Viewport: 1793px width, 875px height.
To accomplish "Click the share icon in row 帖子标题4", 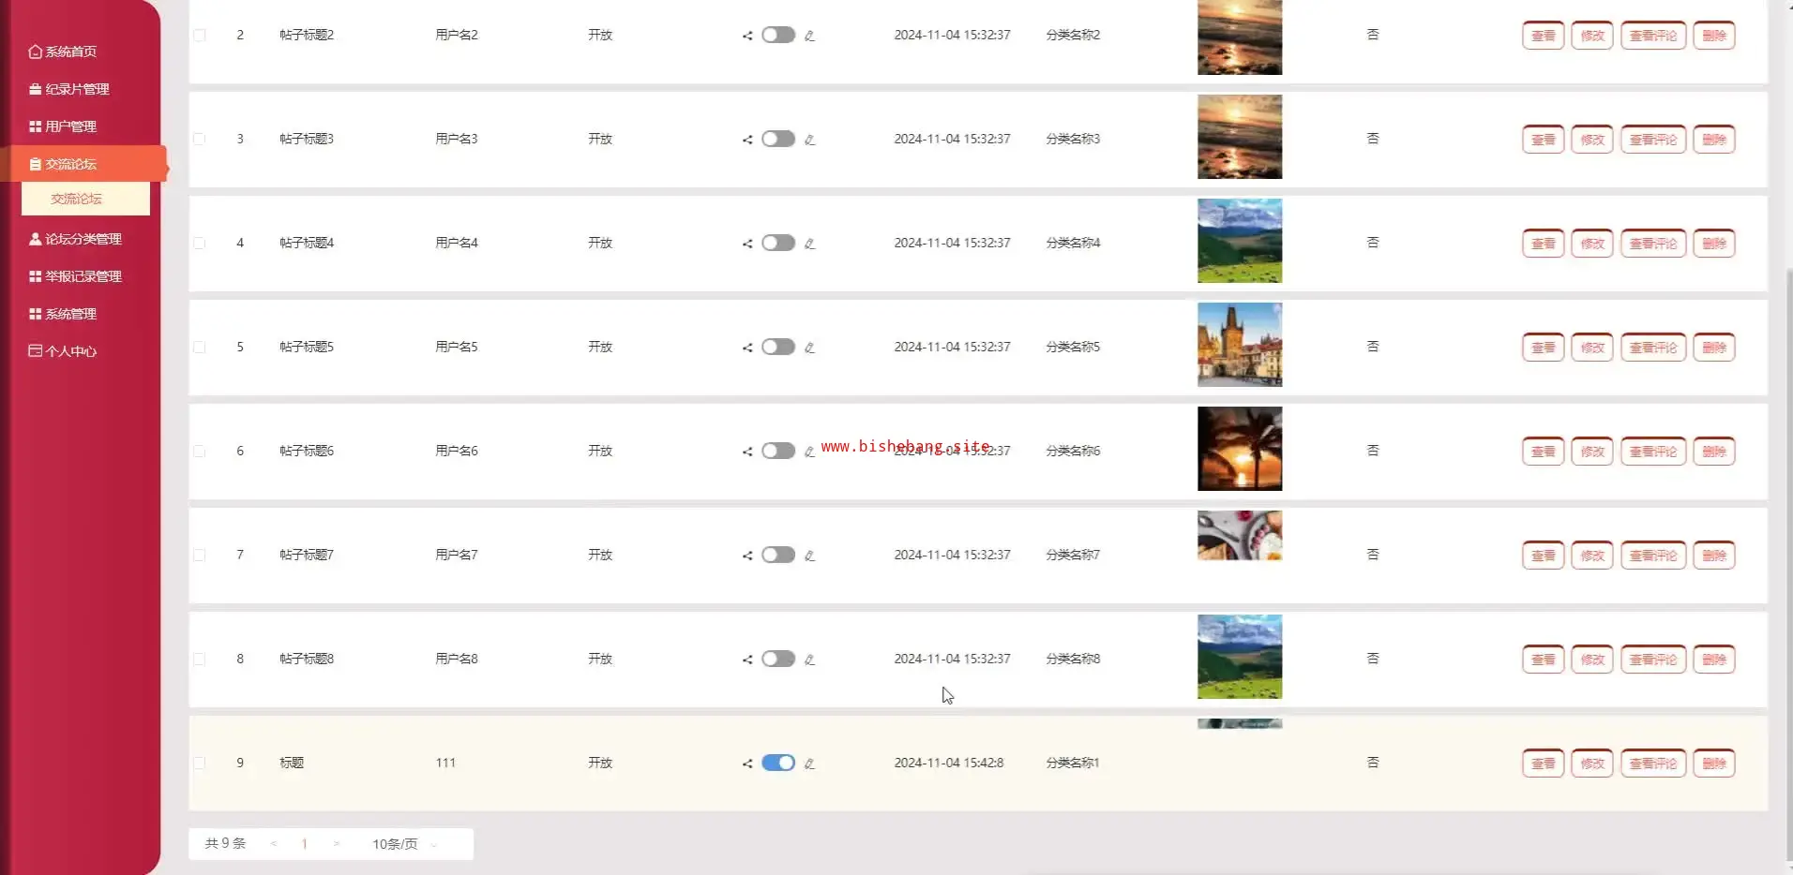I will 747,244.
